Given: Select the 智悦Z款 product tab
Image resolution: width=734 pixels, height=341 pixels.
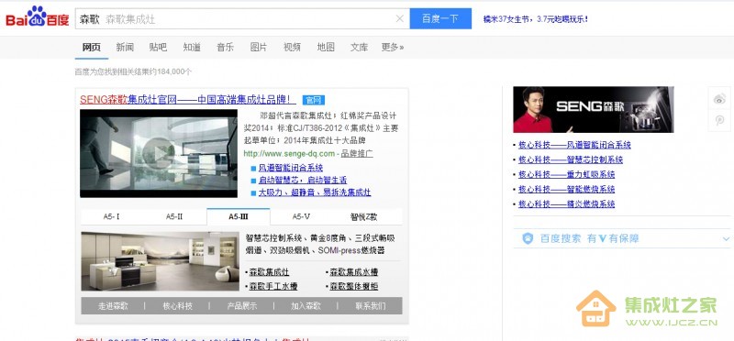Looking at the screenshot, I should point(363,216).
